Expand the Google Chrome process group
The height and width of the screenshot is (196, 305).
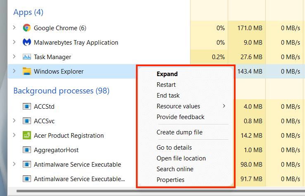pyautogui.click(x=14, y=28)
